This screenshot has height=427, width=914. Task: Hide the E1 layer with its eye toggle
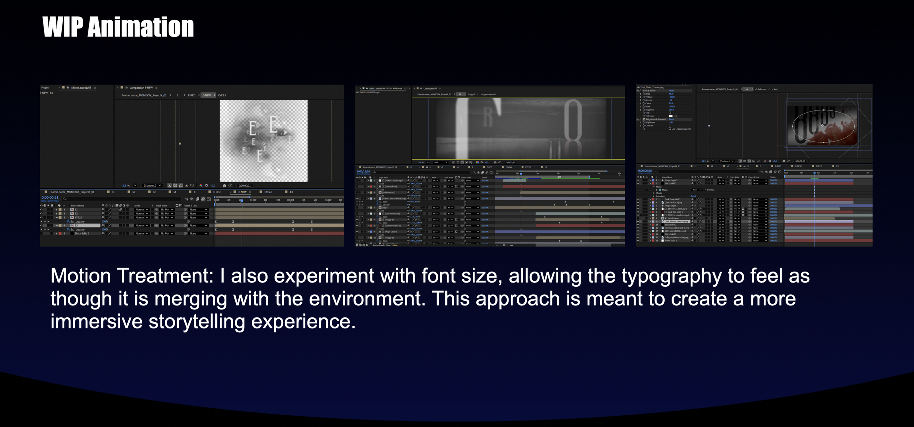(x=41, y=210)
